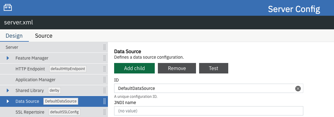This screenshot has width=334, height=117.
Task: Click the server.xml file title
Action: click(x=19, y=23)
